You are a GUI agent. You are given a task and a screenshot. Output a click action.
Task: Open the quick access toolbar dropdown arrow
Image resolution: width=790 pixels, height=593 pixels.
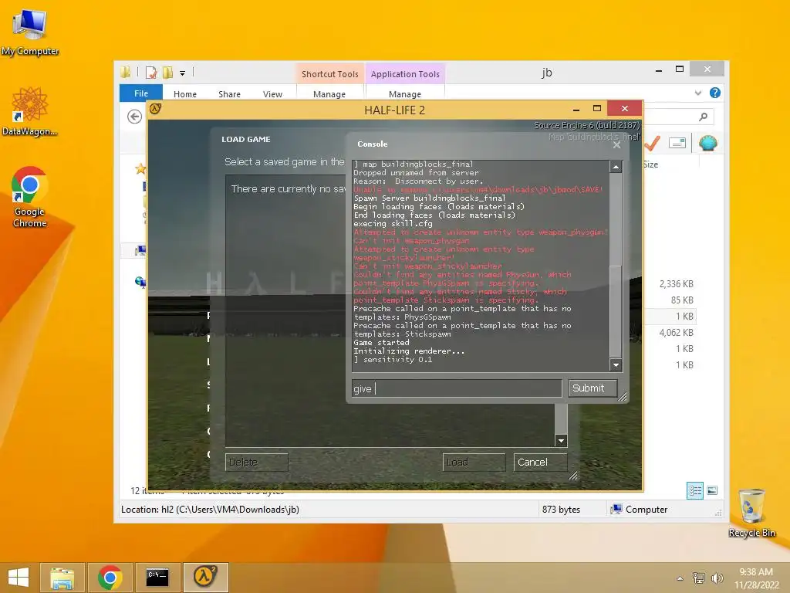click(x=182, y=73)
